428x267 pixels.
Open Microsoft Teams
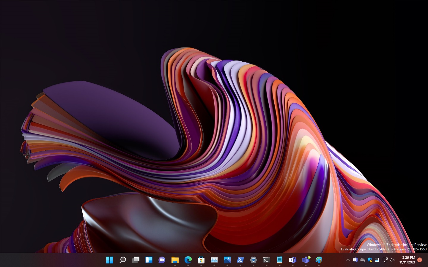coord(292,260)
